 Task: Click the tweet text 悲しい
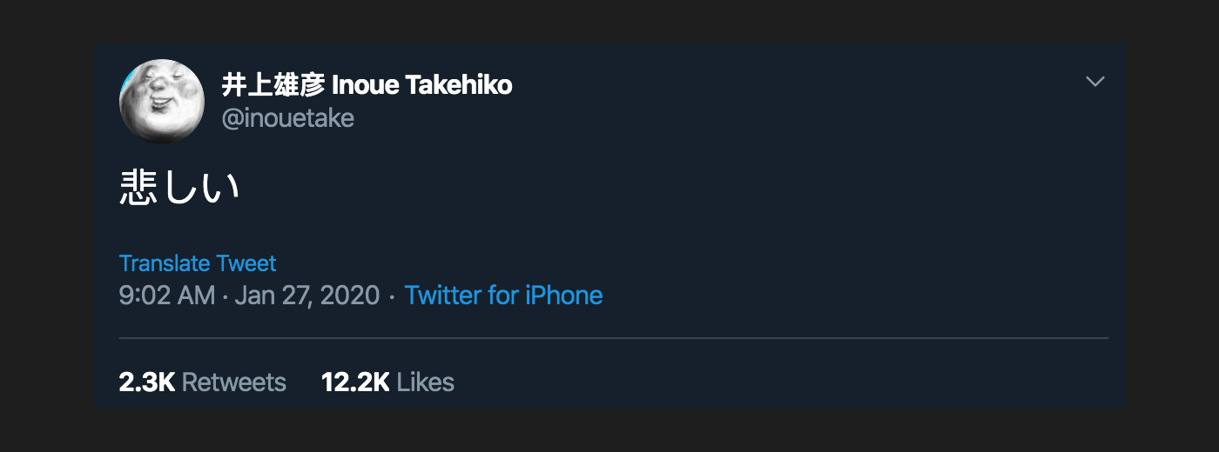click(x=179, y=189)
